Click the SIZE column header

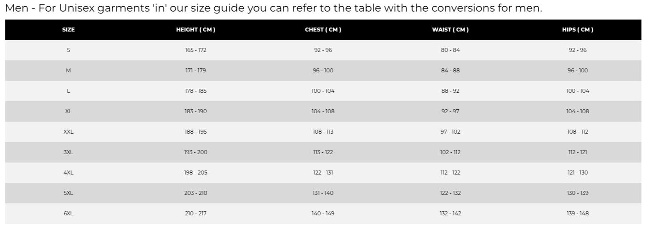[x=68, y=30]
